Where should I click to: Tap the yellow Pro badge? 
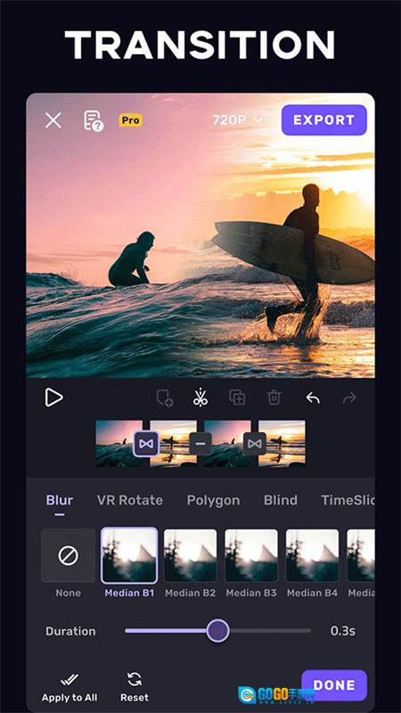coord(130,120)
